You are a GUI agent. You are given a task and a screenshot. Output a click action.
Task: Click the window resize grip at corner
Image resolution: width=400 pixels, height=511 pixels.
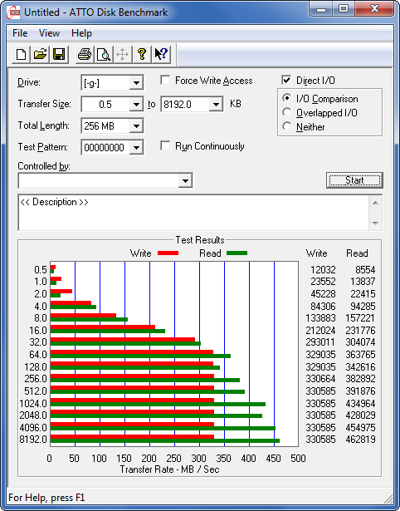tap(388, 499)
